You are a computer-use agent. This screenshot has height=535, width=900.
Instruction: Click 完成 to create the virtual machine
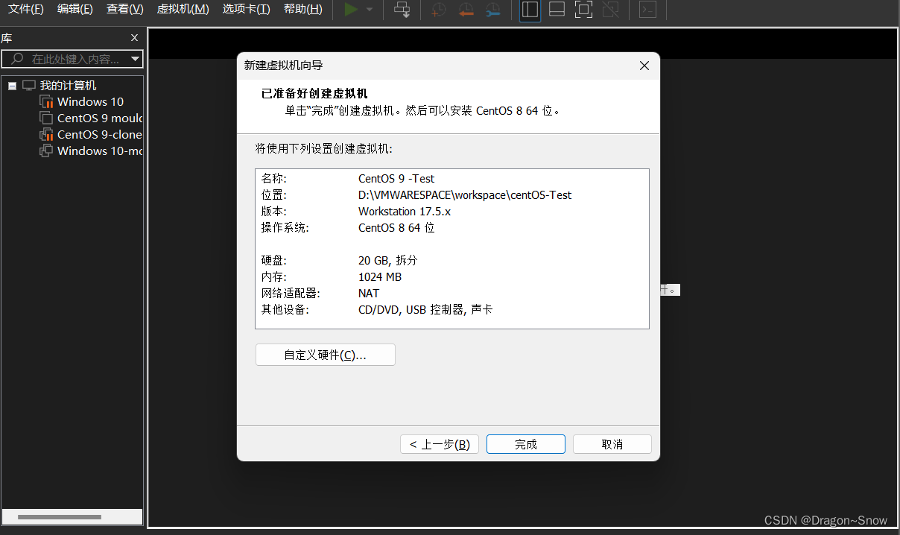[x=525, y=444]
